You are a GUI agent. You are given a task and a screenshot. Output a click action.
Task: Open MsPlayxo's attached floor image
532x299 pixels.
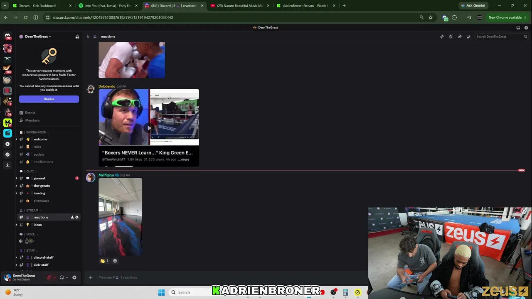[x=120, y=217]
